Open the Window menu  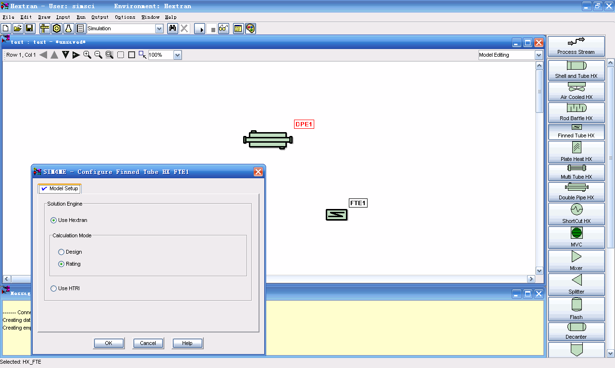click(x=150, y=17)
